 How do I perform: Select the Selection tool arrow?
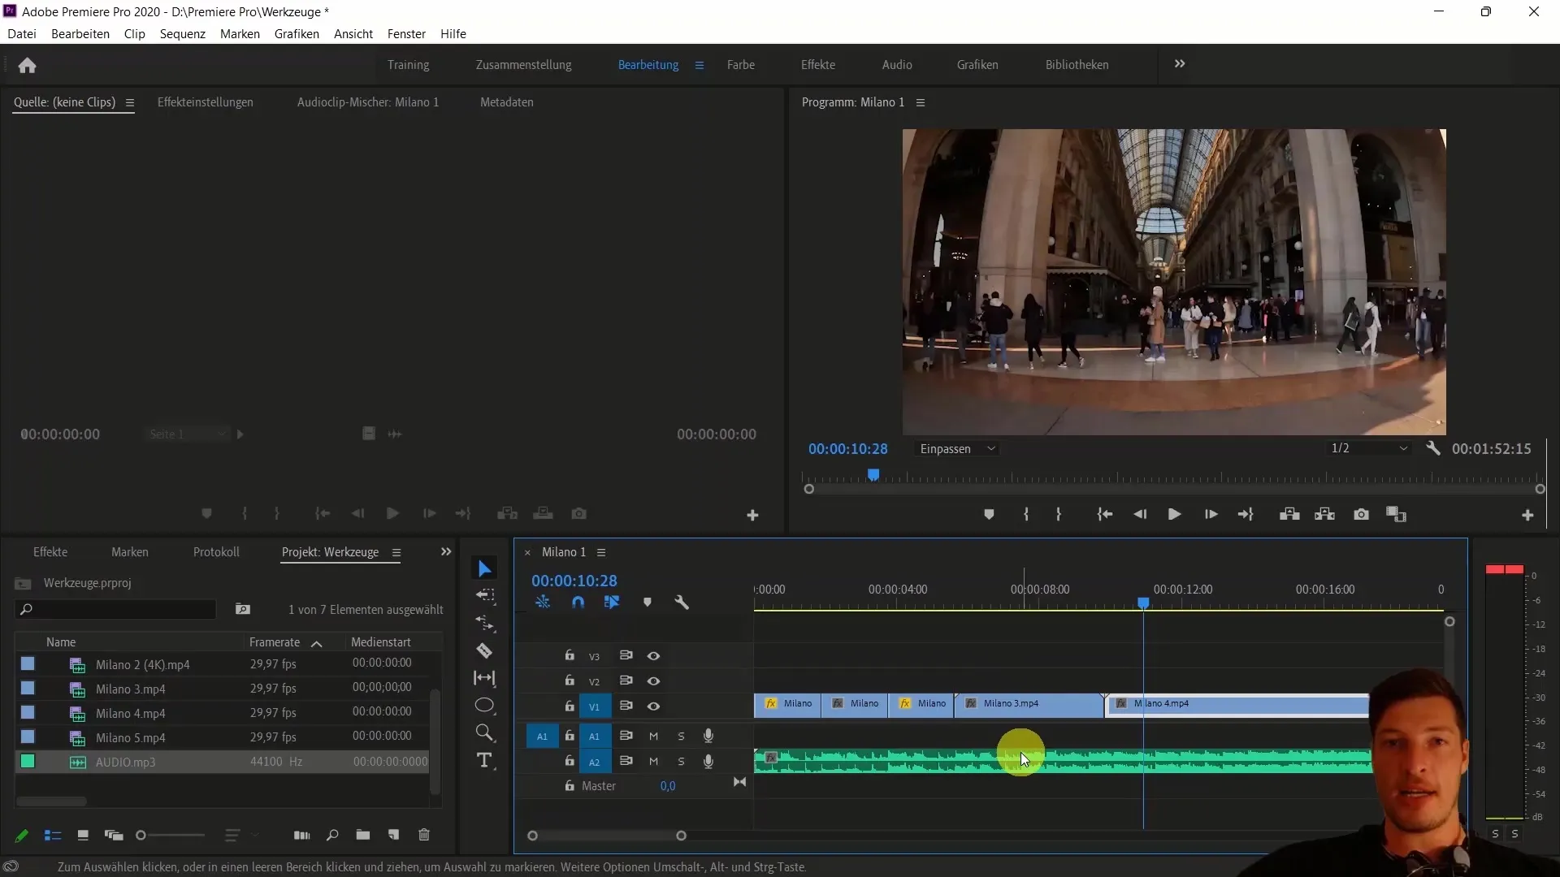click(x=485, y=568)
